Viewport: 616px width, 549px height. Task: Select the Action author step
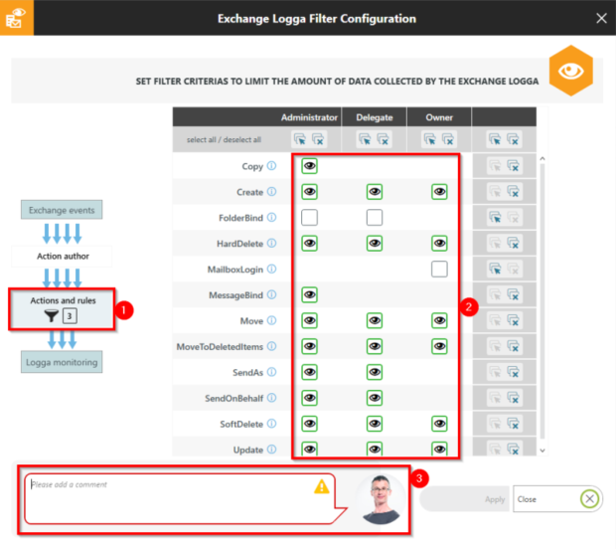point(63,257)
